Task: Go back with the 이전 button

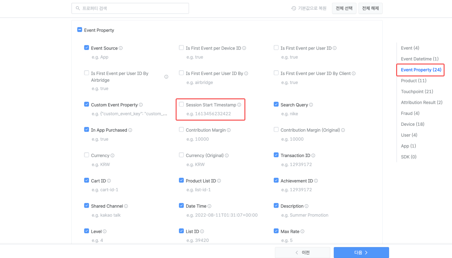Action: (x=303, y=253)
